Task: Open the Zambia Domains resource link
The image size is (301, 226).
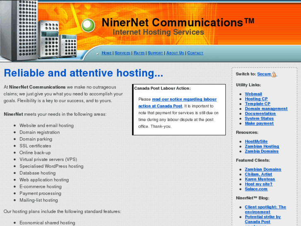Action: point(262,151)
